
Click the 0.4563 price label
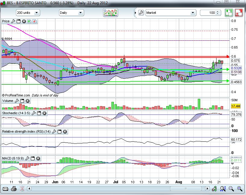pos(236,82)
